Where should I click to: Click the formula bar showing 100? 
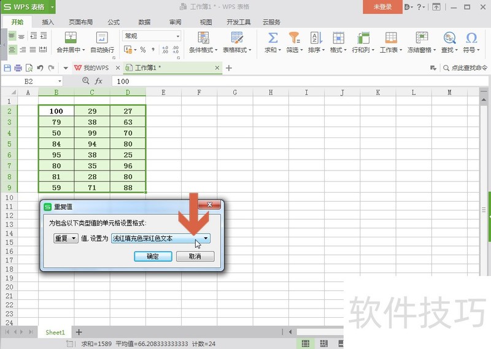(x=300, y=82)
